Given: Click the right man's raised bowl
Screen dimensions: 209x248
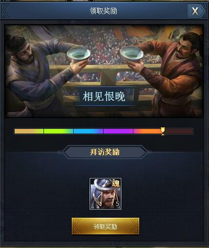Looking at the screenshot, I should pos(131,55).
